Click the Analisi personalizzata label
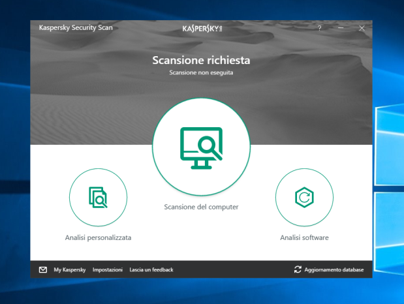 point(98,237)
